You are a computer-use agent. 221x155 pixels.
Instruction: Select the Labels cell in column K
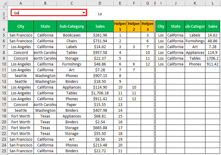tap(195, 35)
